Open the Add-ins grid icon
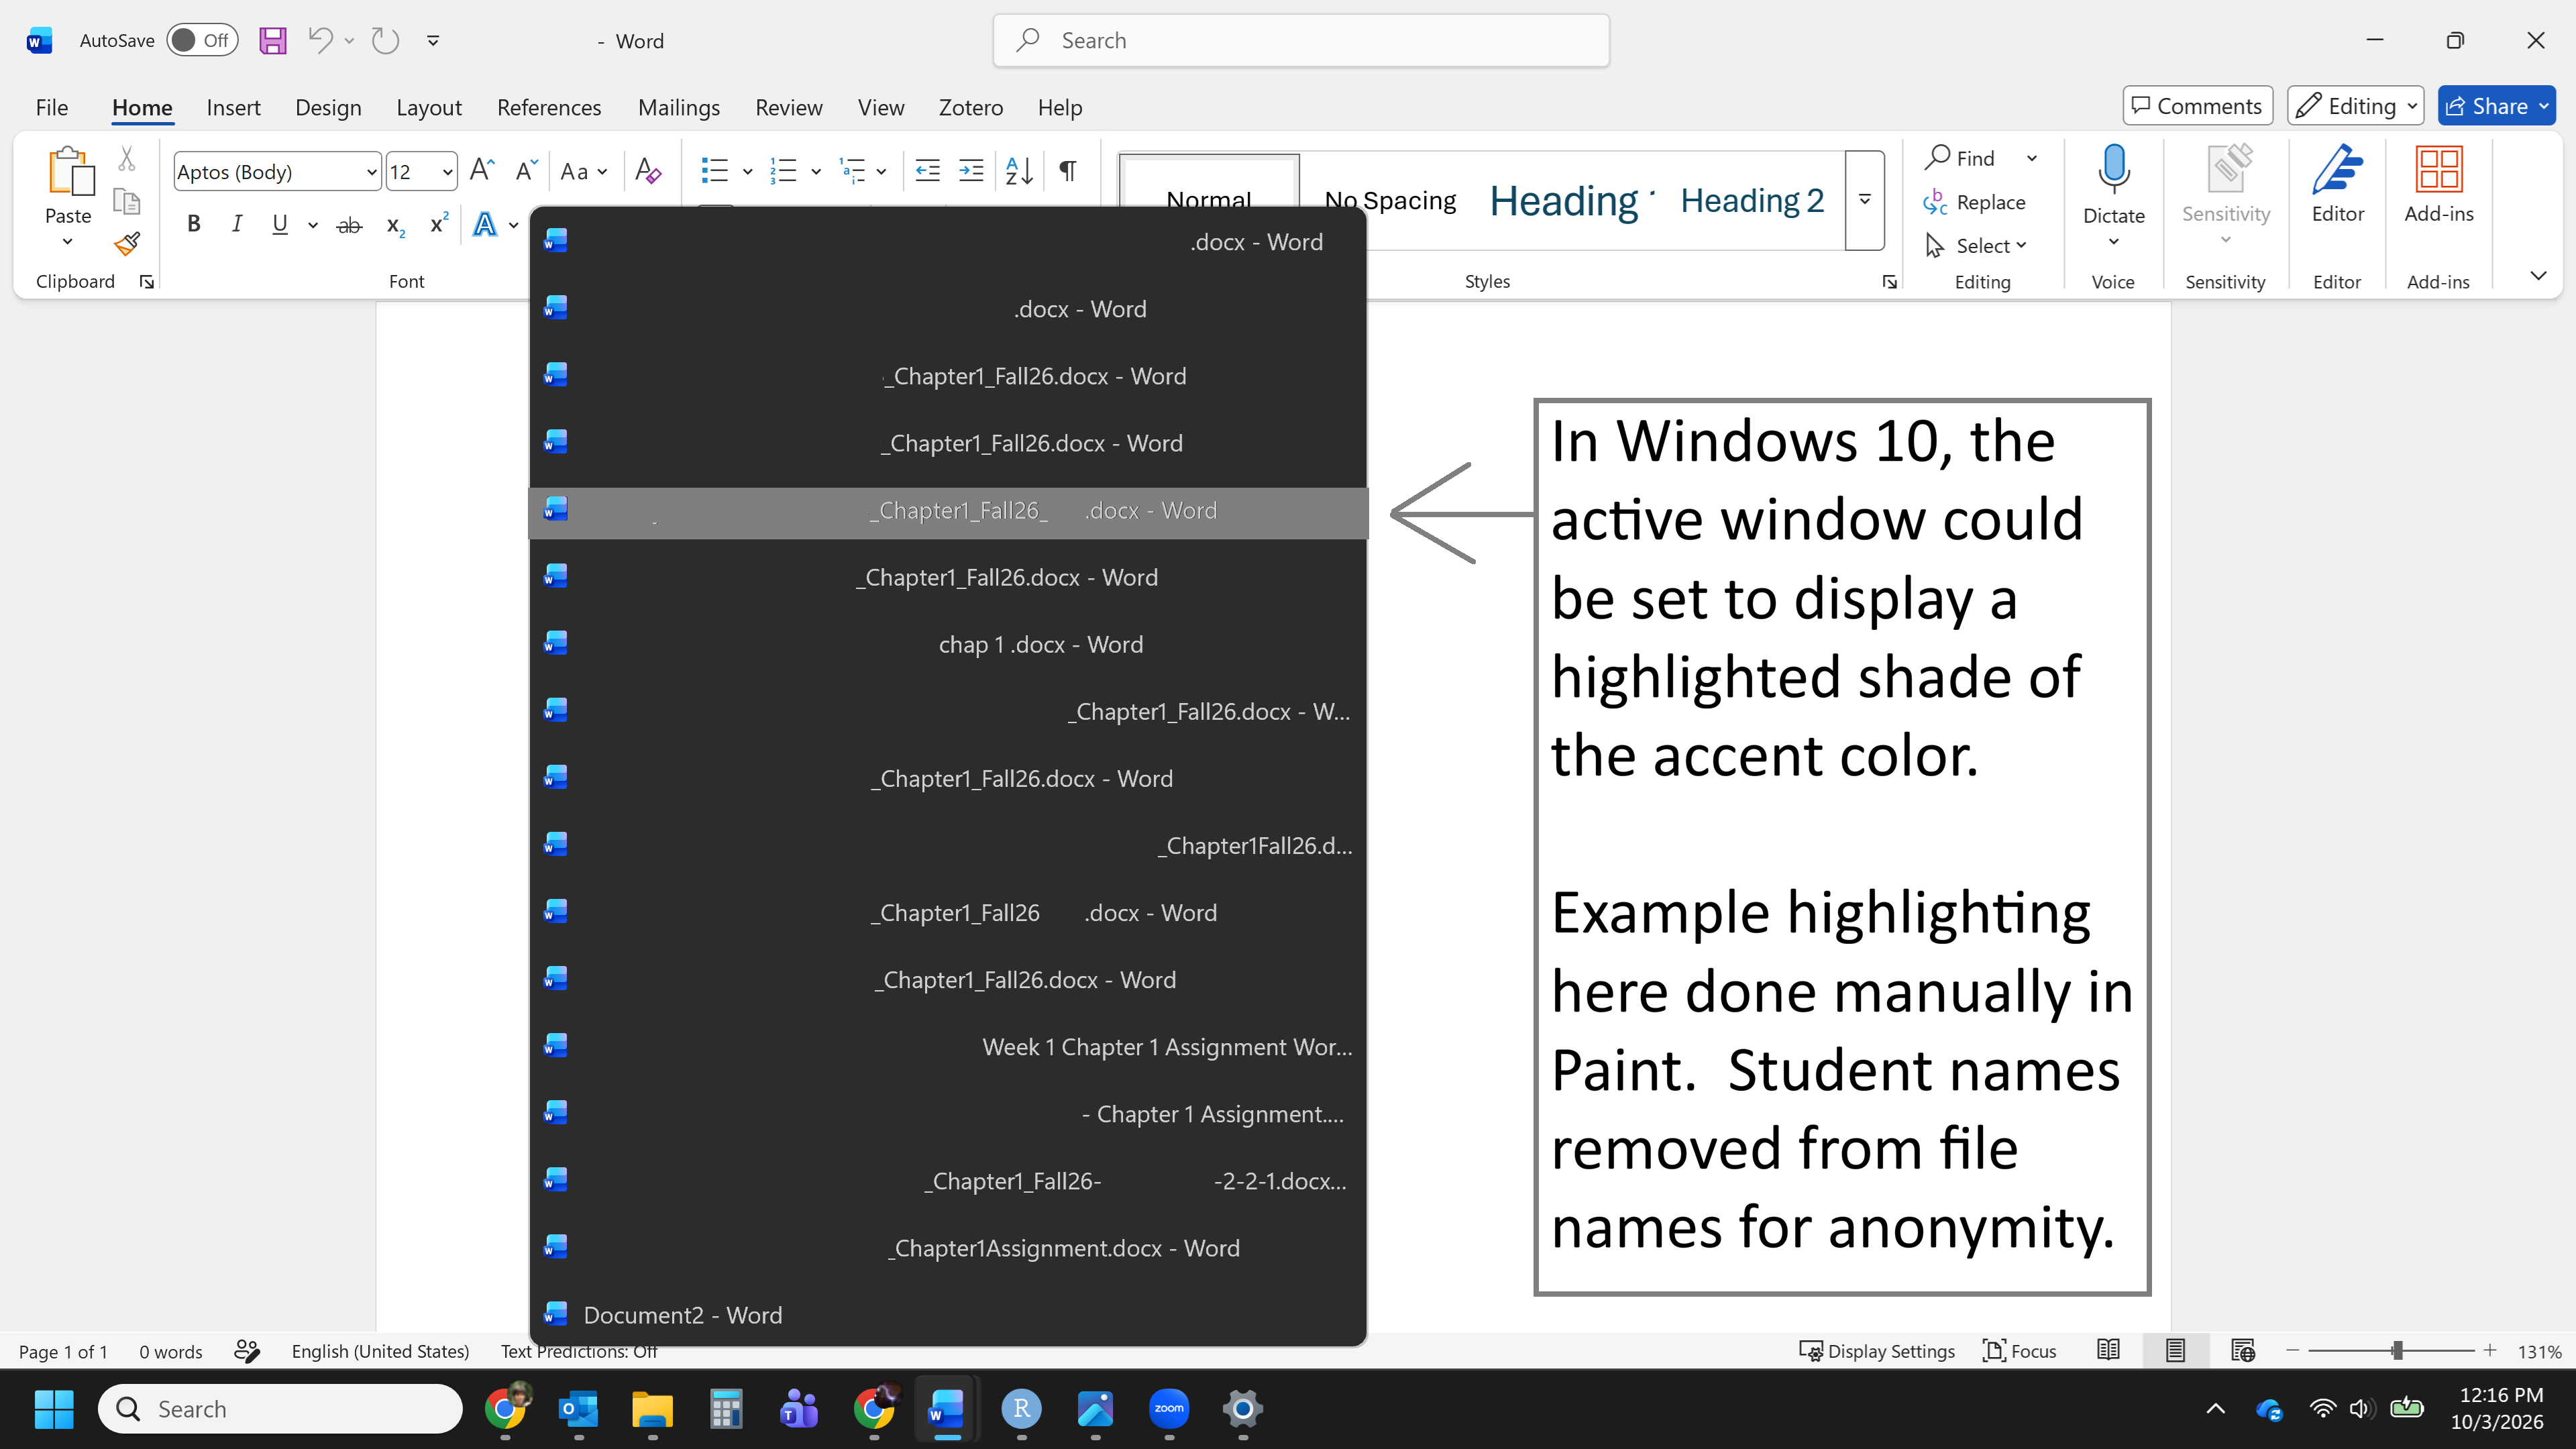2576x1449 pixels. tap(2438, 169)
